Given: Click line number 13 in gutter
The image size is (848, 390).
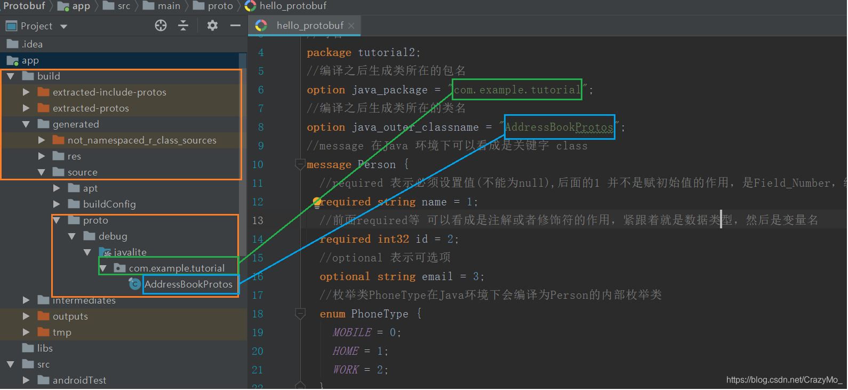Looking at the screenshot, I should [x=258, y=220].
